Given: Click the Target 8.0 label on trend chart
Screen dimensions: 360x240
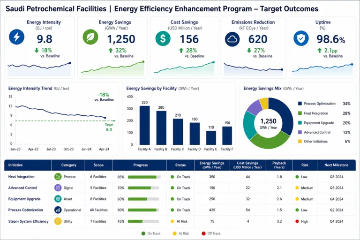Looking at the screenshot, I should (109, 127).
